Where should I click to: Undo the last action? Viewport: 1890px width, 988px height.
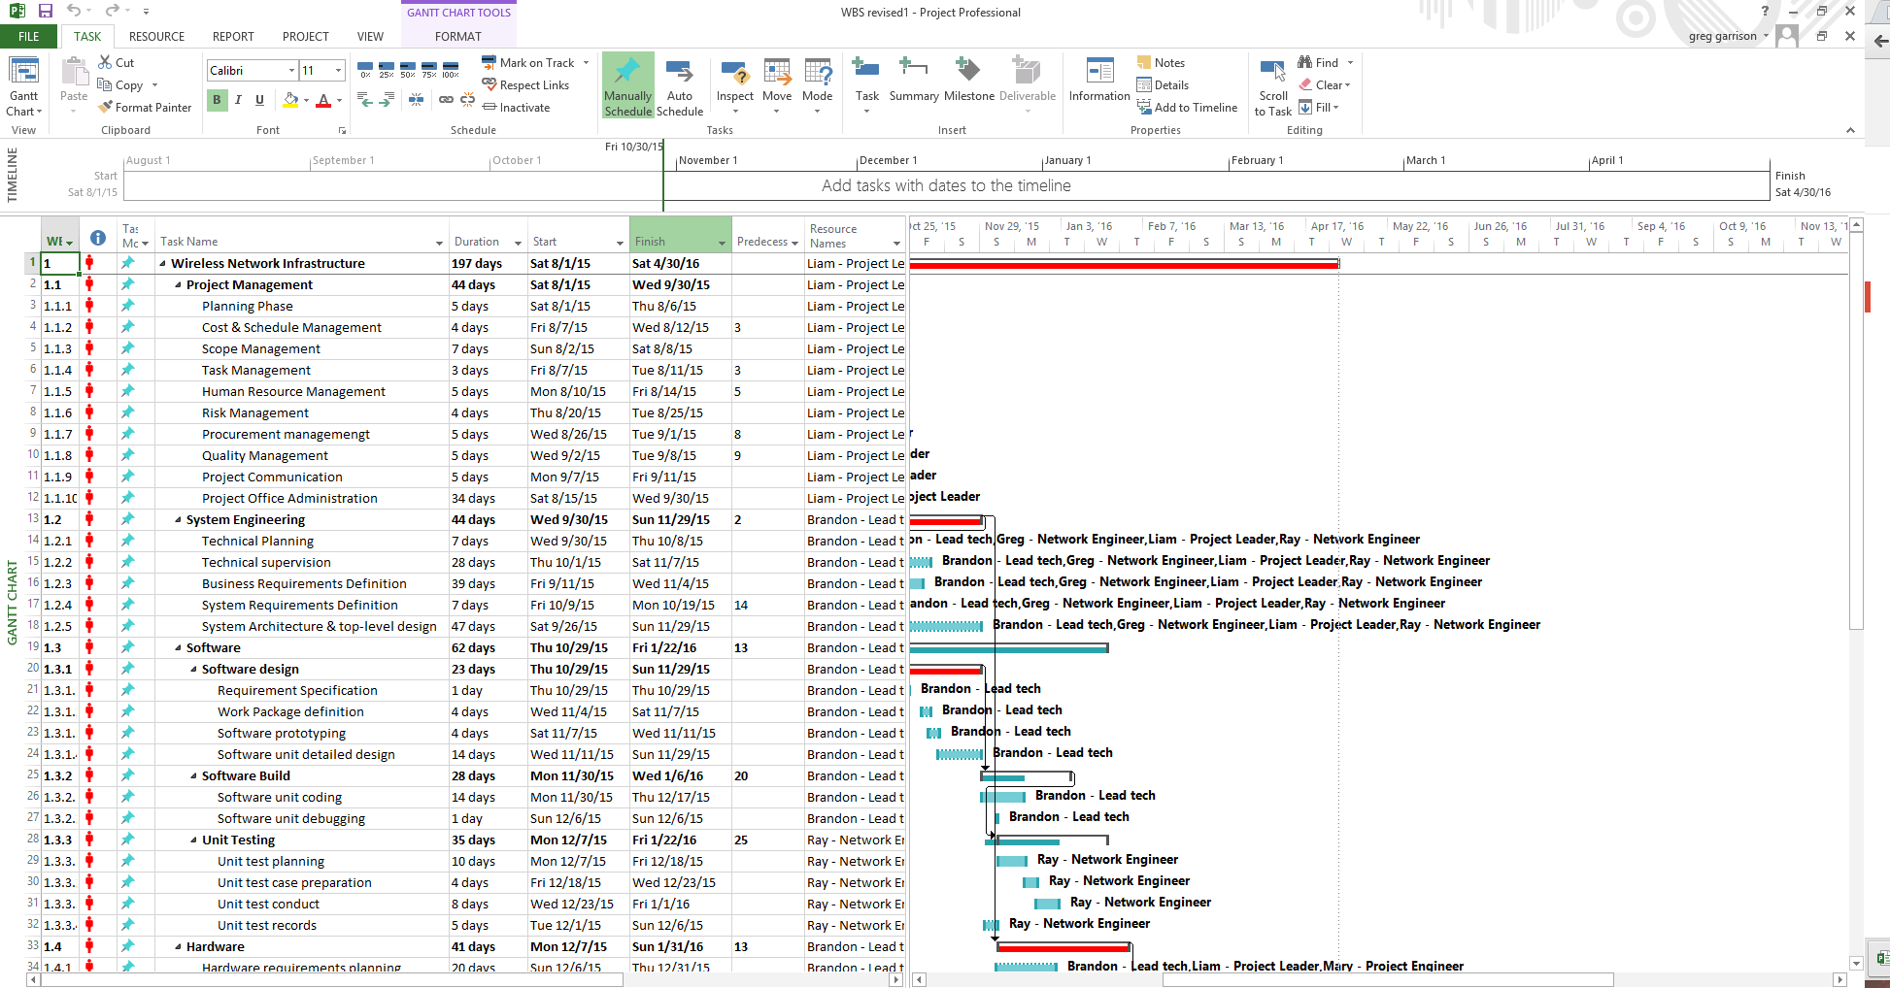74,11
